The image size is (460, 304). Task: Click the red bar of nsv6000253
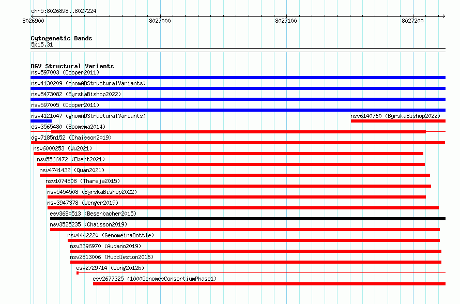pos(228,154)
